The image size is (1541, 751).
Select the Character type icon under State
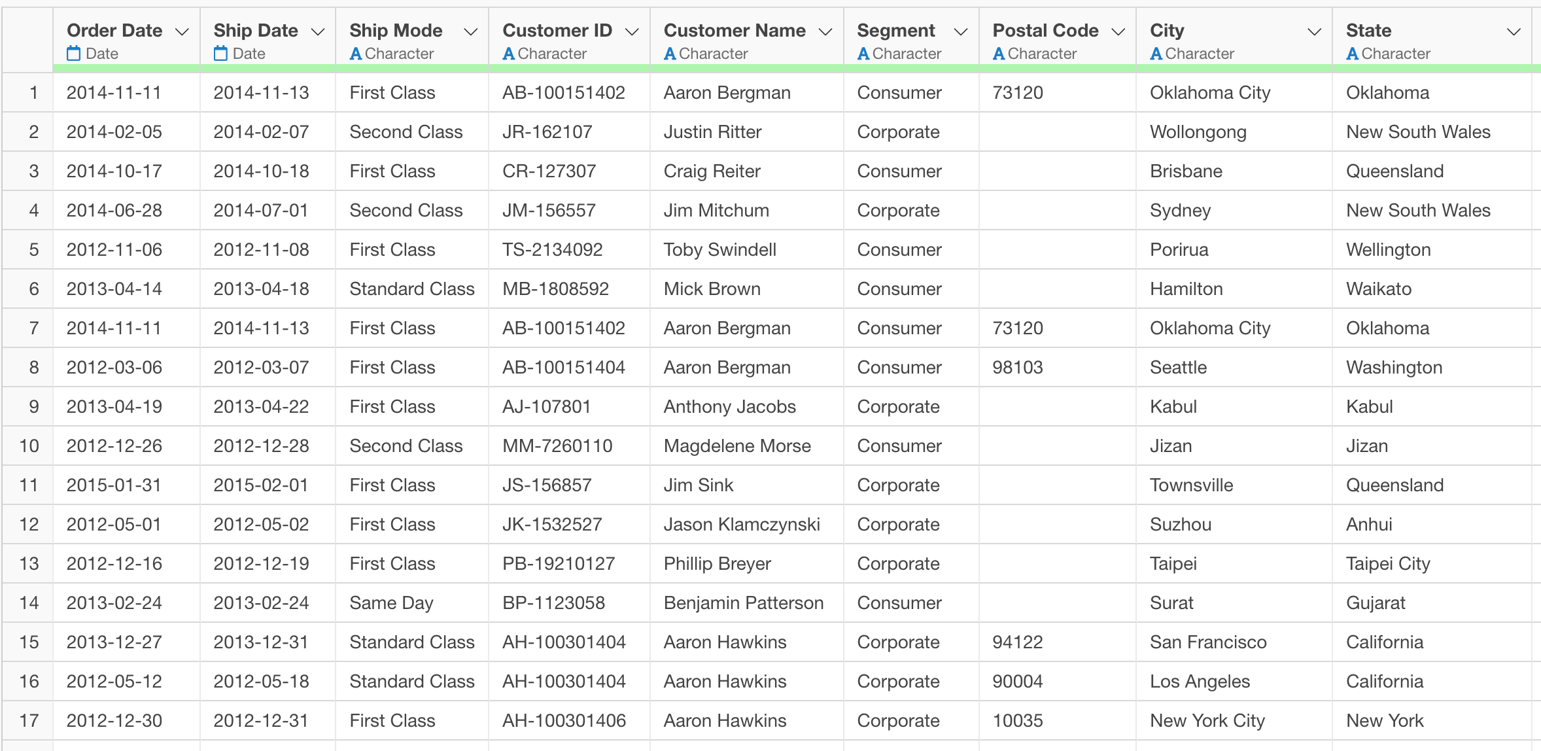pyautogui.click(x=1353, y=54)
